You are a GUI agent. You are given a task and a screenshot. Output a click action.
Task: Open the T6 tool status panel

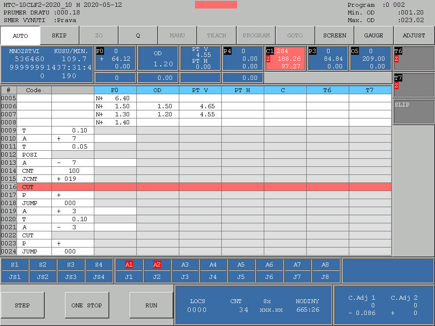413,58
